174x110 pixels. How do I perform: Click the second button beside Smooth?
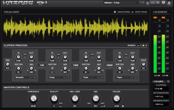coord(35,78)
